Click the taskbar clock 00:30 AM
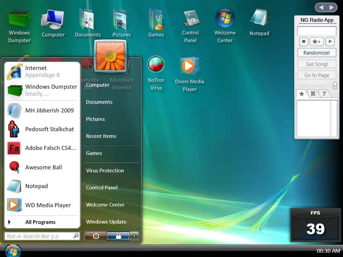The image size is (343, 257). 328,251
